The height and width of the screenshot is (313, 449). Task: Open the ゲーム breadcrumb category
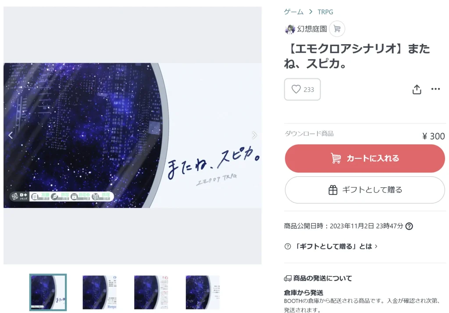pos(293,12)
